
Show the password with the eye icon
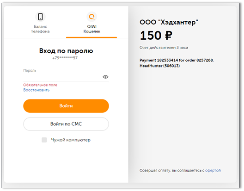105,77
